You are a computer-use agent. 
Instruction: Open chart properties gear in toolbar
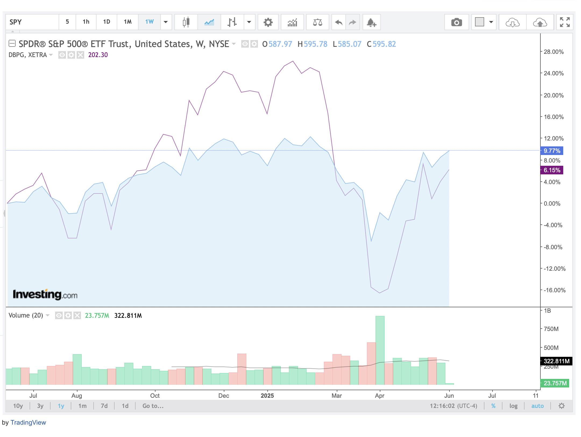[x=268, y=22]
